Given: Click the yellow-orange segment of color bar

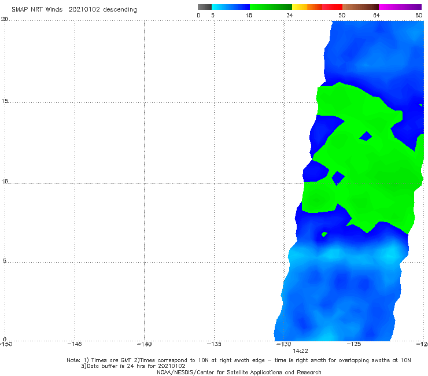Looking at the screenshot, I should (307, 7).
